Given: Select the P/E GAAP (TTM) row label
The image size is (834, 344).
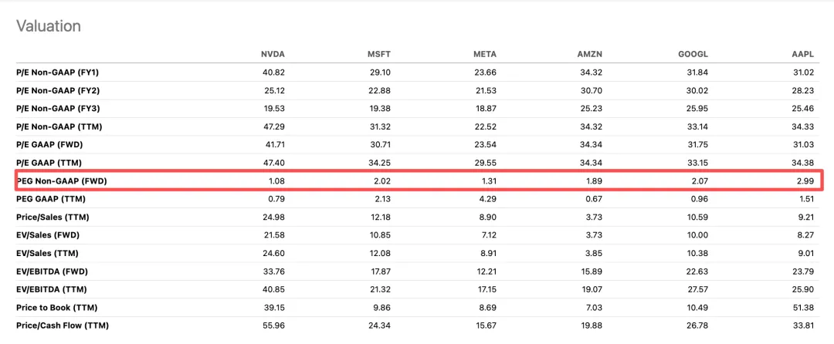Looking at the screenshot, I should [x=49, y=163].
